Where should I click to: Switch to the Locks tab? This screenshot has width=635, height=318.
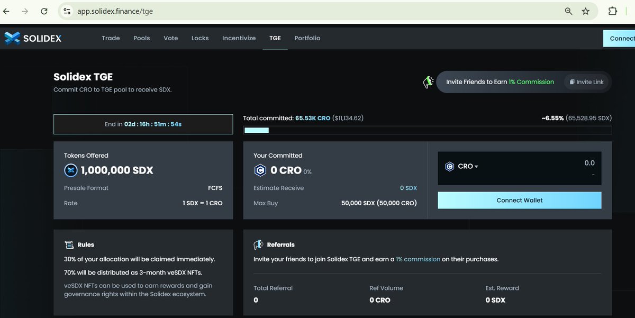point(200,38)
